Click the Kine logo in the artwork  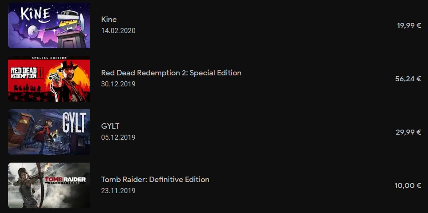click(x=36, y=15)
